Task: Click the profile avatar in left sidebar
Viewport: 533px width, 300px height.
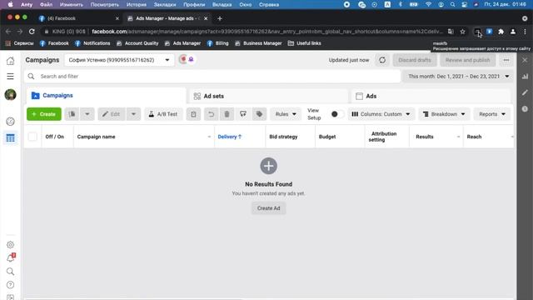Action: click(11, 94)
